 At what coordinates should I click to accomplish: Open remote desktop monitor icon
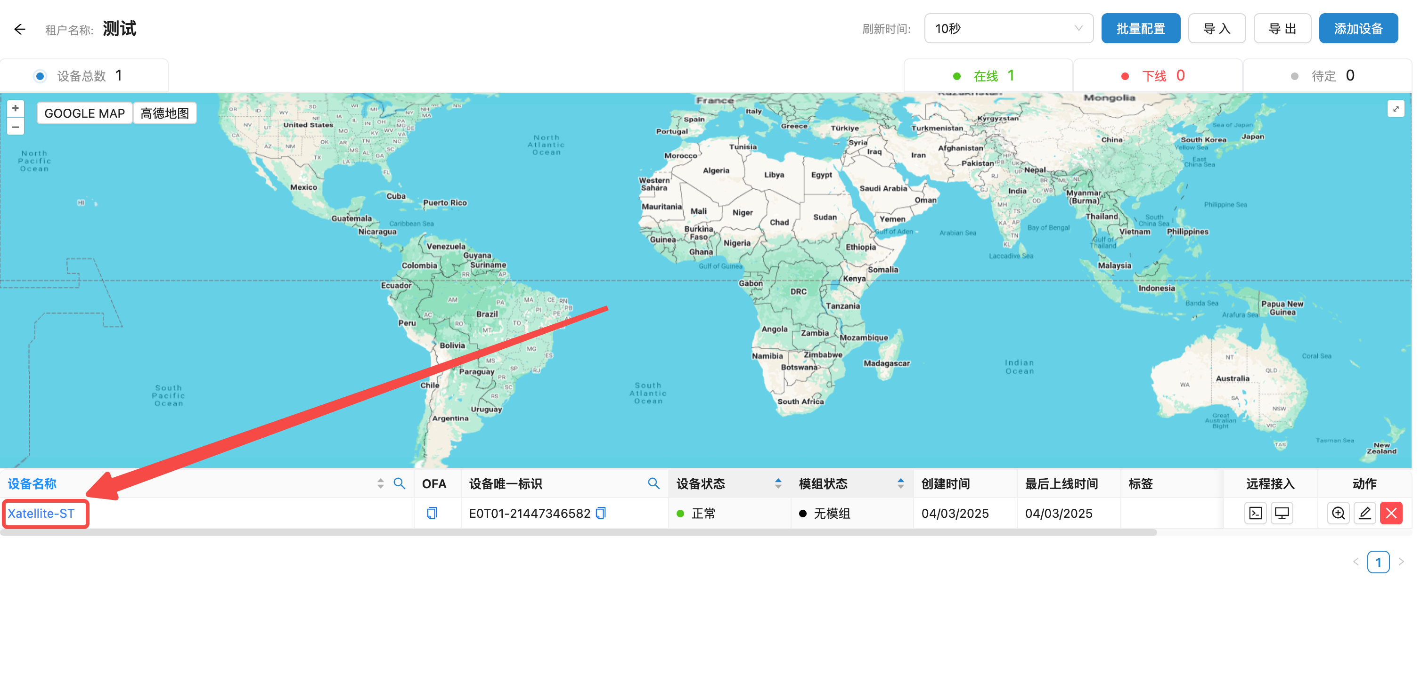pyautogui.click(x=1282, y=514)
